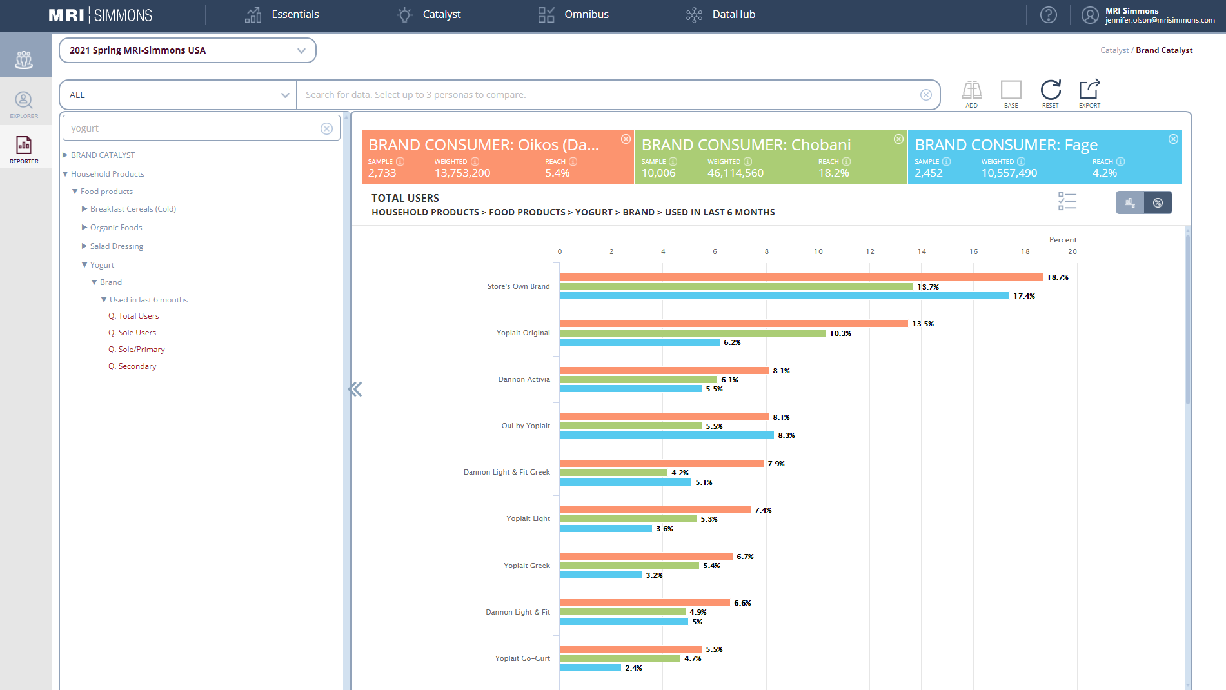Collapse the Food products node

pos(75,192)
